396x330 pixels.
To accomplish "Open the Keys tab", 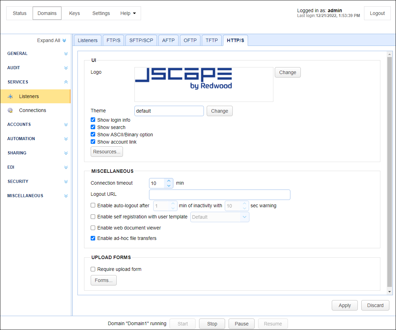I will tap(74, 13).
